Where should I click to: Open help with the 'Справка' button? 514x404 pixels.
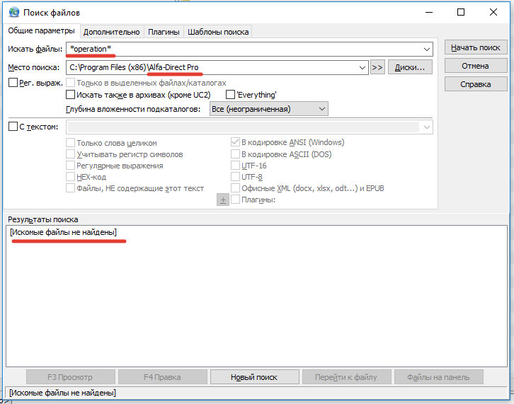pyautogui.click(x=476, y=84)
